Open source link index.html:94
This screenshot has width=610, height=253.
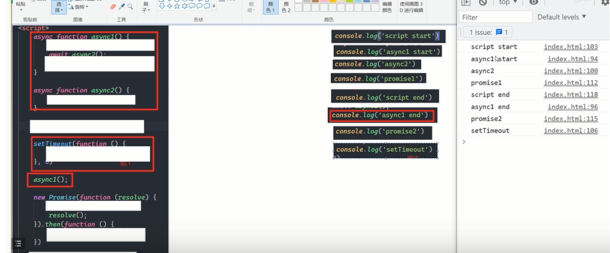tap(573, 59)
